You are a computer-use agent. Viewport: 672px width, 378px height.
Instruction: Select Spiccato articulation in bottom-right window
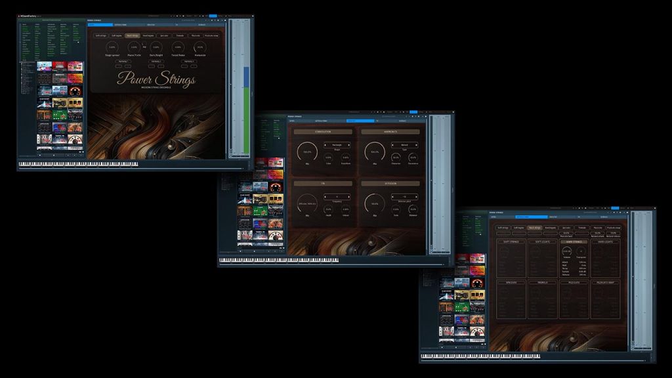(x=566, y=228)
